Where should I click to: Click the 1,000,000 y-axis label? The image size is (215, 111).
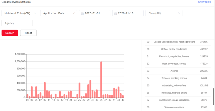tap(20, 61)
